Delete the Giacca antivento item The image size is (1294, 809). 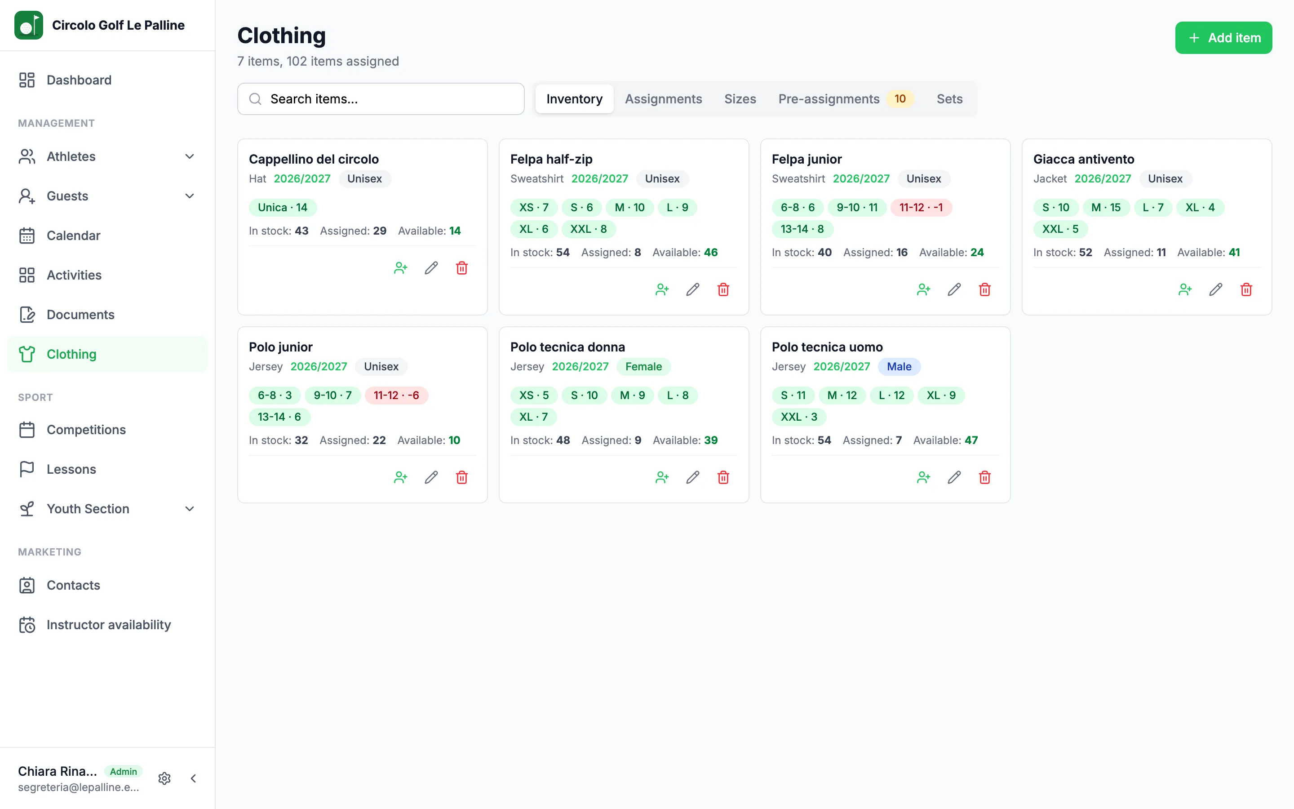[1246, 289]
